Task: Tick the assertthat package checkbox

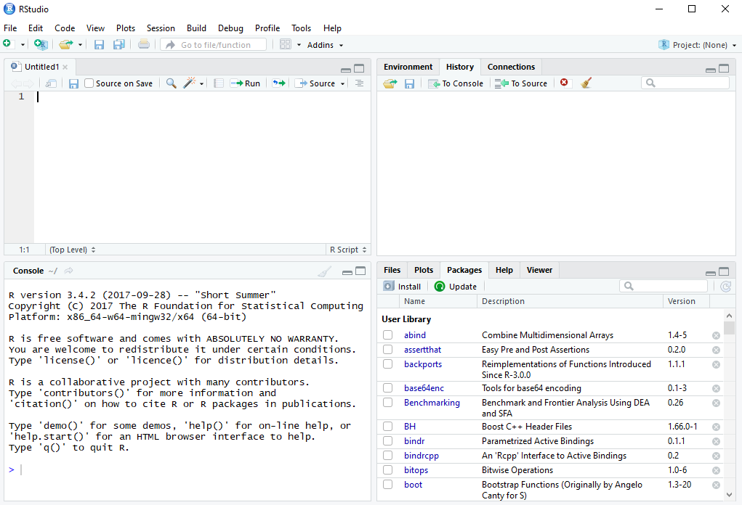Action: click(x=388, y=350)
